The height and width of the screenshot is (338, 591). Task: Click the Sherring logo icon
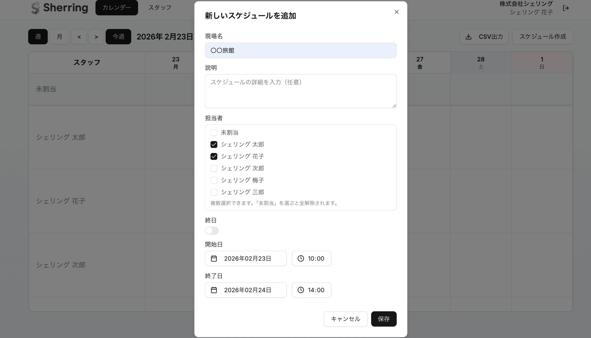click(35, 8)
